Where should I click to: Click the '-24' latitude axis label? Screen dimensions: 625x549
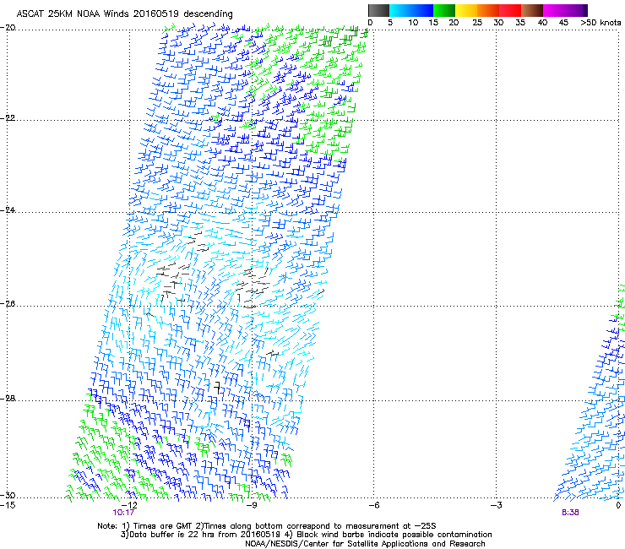coord(8,209)
